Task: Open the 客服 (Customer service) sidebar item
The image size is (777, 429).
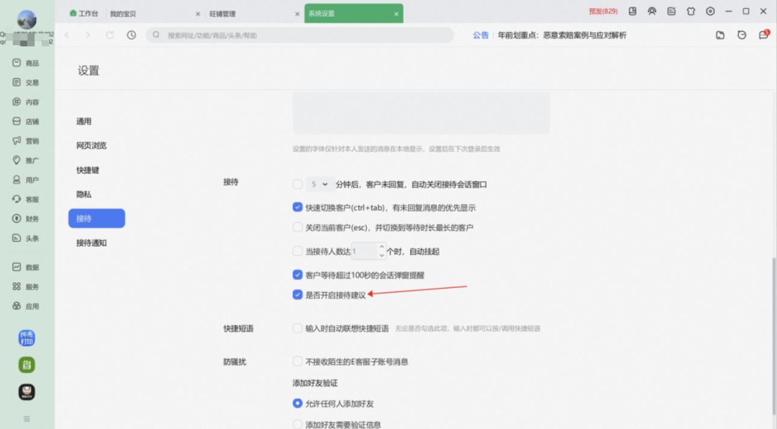Action: point(26,199)
